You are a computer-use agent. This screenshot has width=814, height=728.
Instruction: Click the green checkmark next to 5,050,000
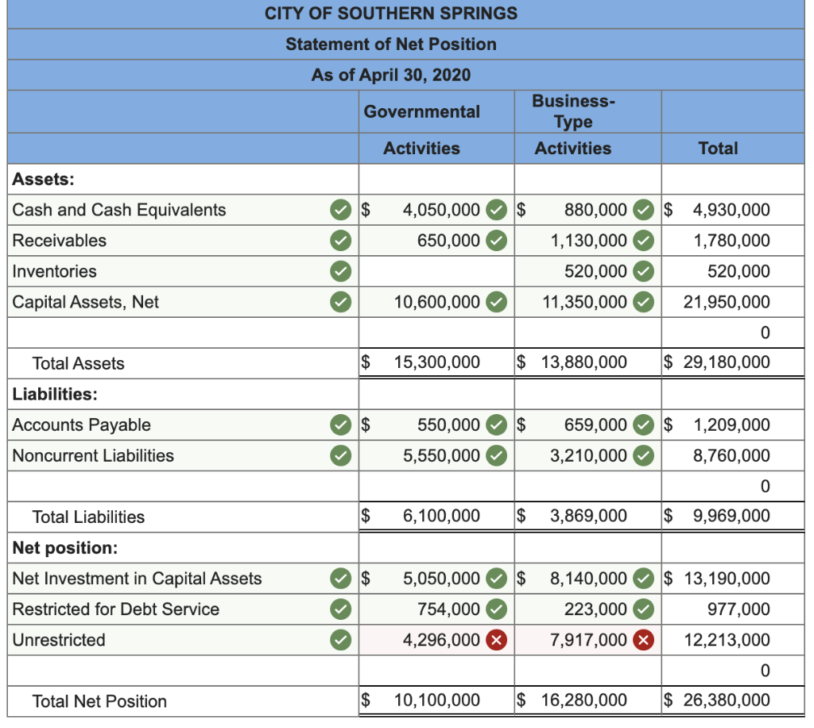pos(496,578)
